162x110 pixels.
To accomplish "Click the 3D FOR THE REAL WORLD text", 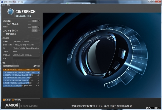I will point(29,106).
